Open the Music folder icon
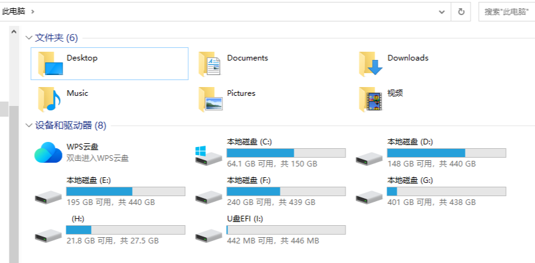The image size is (535, 263). [x=49, y=99]
